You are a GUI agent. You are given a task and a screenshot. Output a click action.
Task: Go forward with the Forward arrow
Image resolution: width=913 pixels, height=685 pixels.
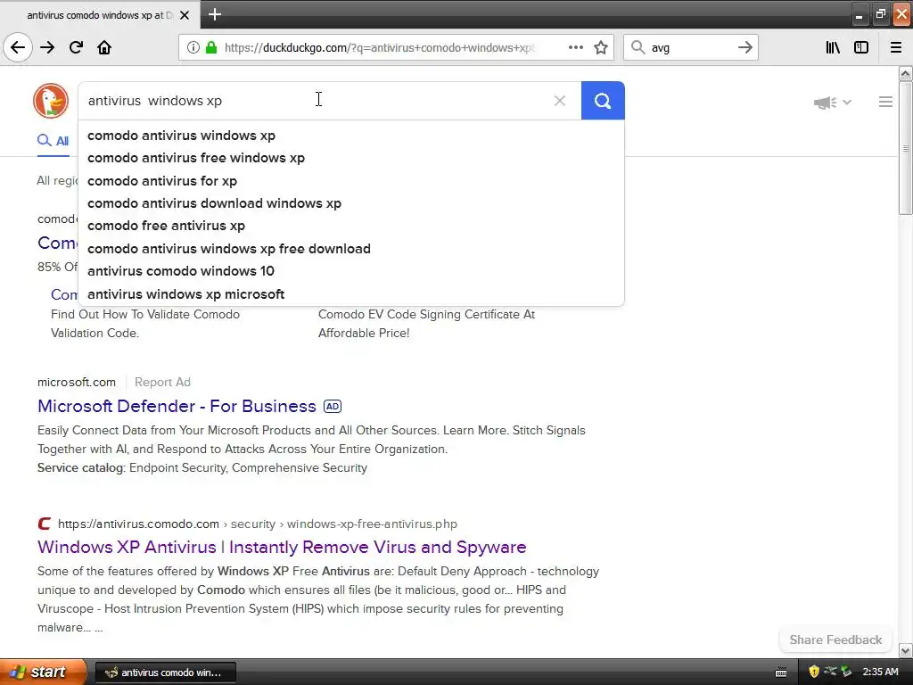(47, 47)
